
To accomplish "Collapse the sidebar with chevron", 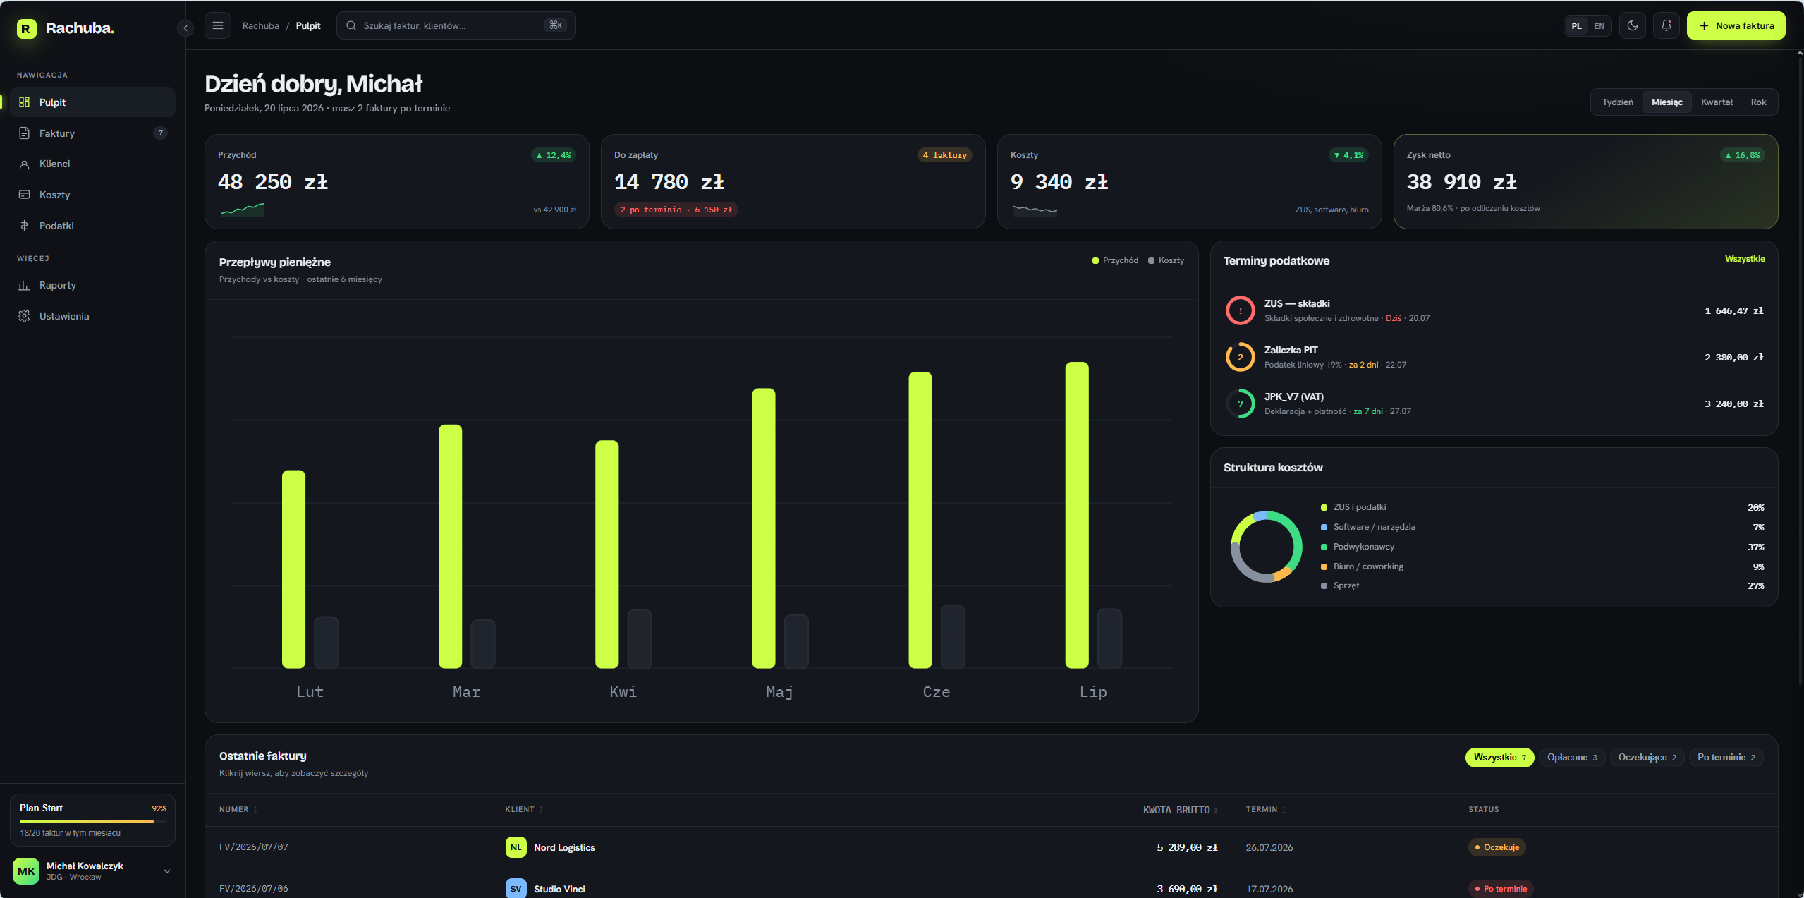I will coord(185,28).
